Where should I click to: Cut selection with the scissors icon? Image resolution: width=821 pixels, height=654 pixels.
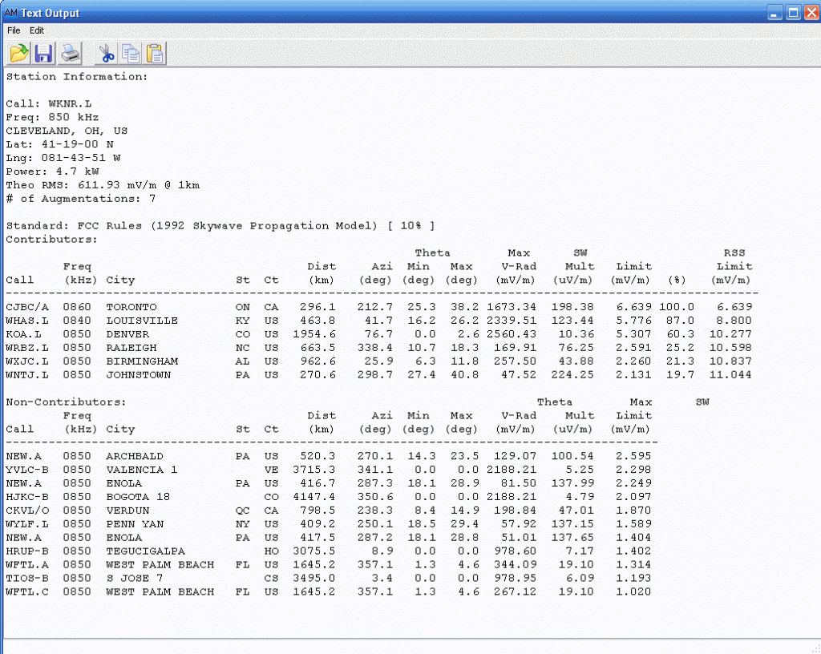tap(105, 54)
